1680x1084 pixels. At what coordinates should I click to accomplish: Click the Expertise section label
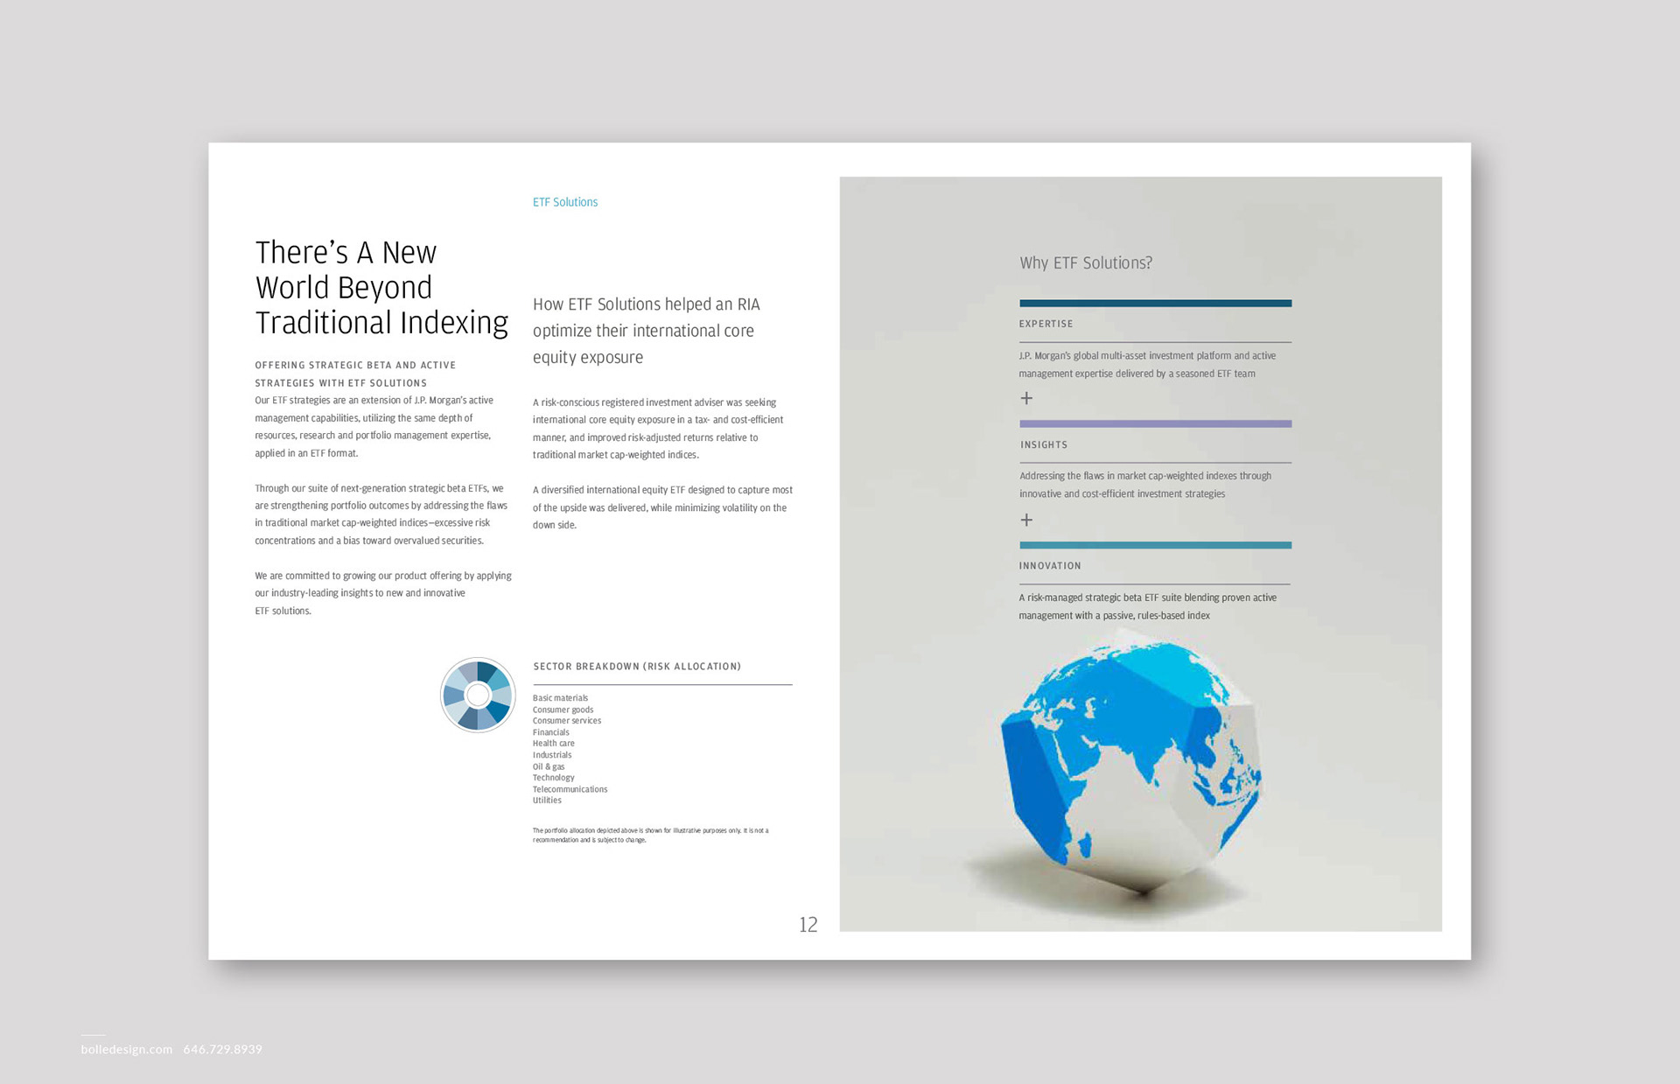1046,324
